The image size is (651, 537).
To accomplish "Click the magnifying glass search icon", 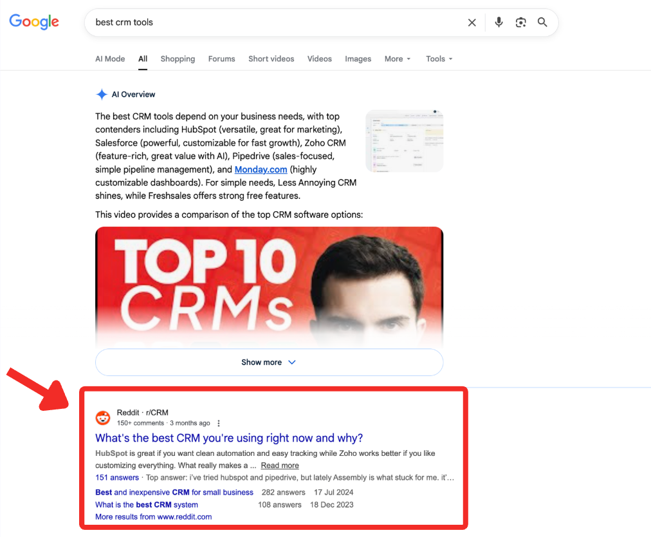I will coord(542,22).
